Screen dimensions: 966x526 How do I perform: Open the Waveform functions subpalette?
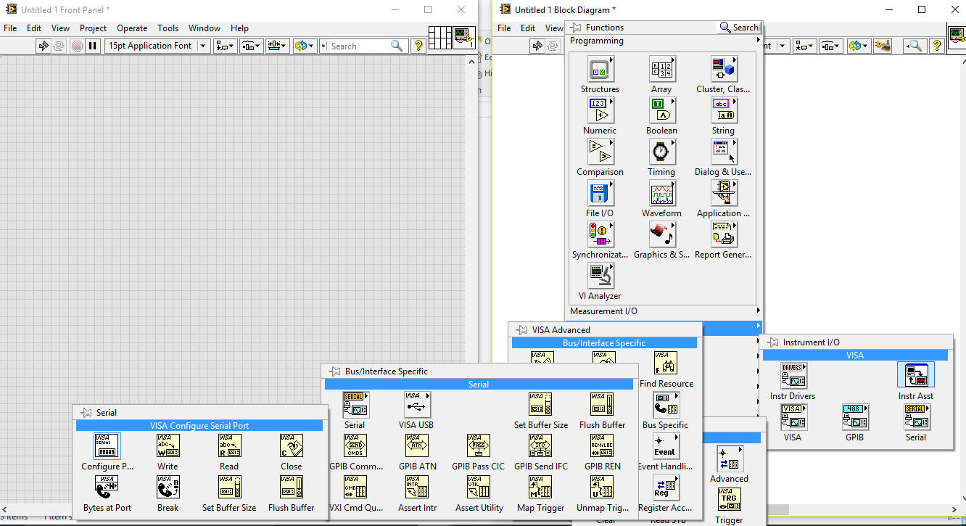[661, 194]
